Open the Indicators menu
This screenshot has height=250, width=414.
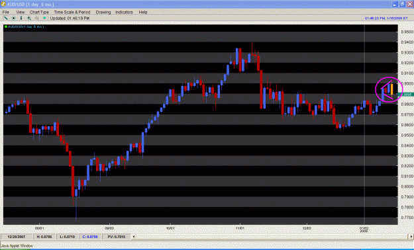click(124, 12)
